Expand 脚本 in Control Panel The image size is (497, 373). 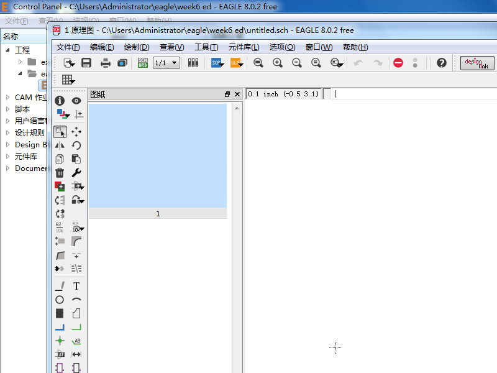[8, 109]
